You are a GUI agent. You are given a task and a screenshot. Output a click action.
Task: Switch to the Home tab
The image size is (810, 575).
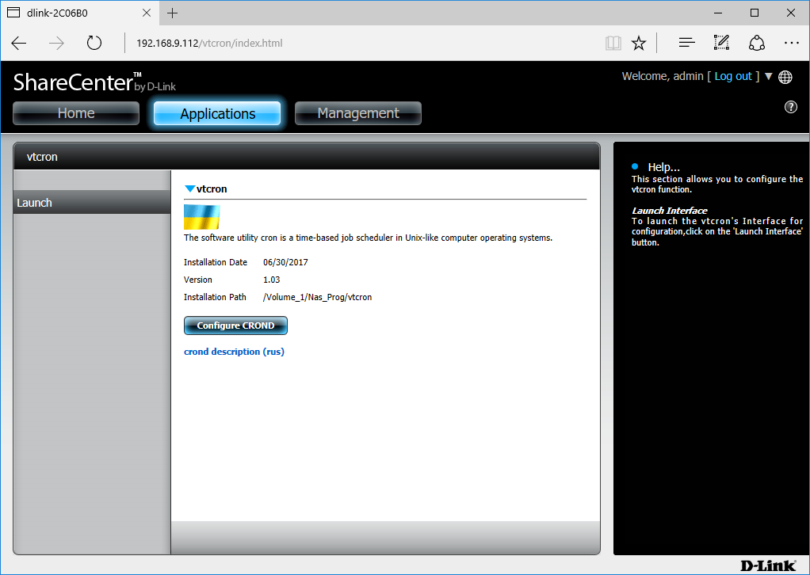click(x=76, y=113)
